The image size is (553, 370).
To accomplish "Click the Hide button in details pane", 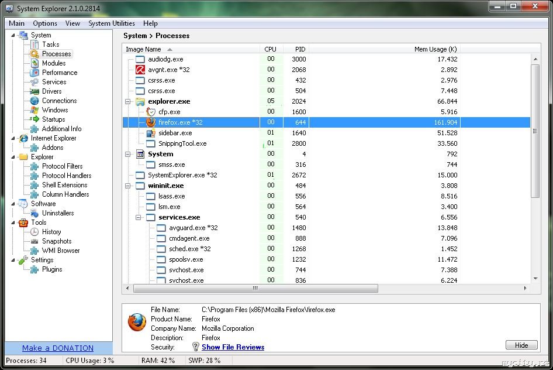I will (521, 345).
